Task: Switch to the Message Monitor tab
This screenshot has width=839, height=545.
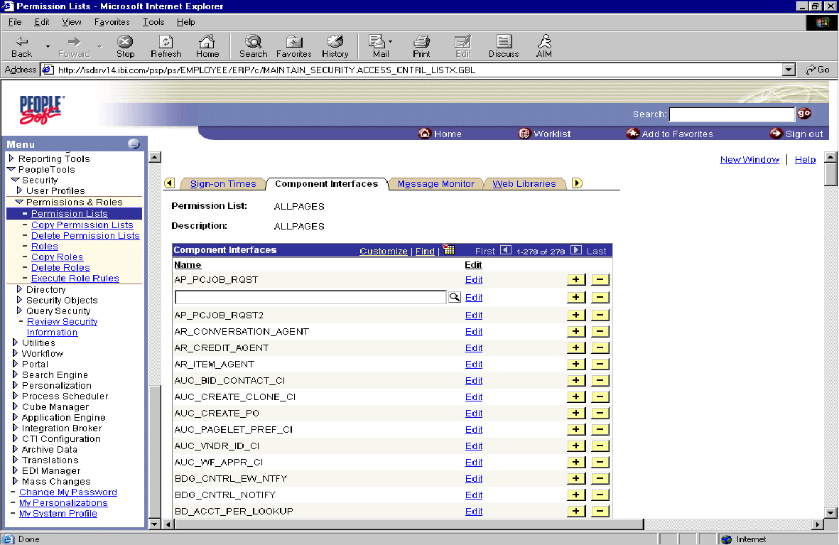Action: point(435,184)
